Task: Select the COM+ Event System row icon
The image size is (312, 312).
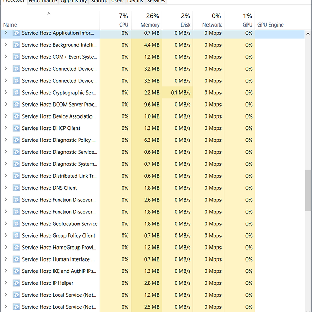Action: coord(16,57)
